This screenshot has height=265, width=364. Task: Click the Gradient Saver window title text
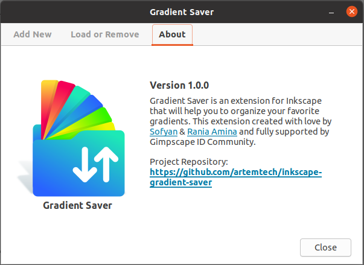182,12
